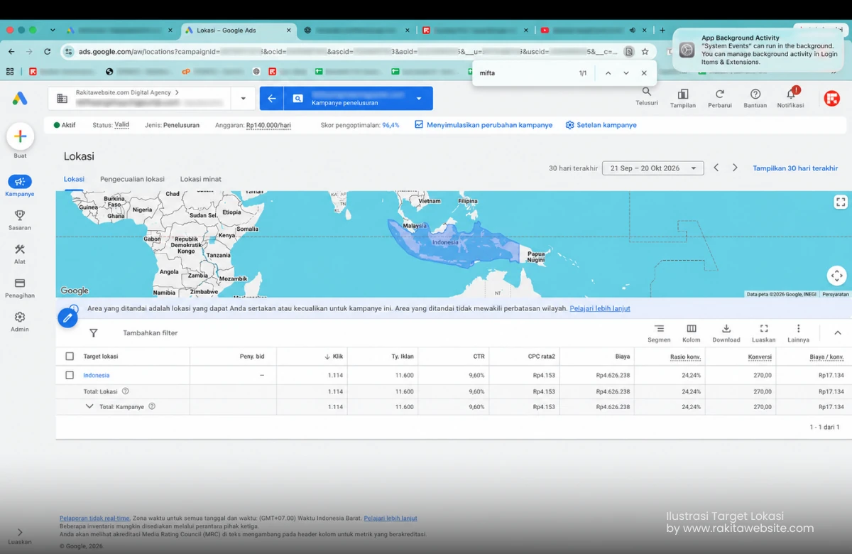
Task: Switch to Pengecualian lokasi tab
Action: 132,179
